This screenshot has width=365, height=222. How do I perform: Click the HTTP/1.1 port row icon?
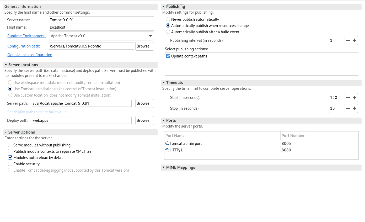point(167,150)
